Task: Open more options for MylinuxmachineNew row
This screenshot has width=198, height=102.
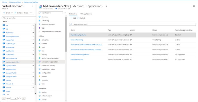Action: [33, 62]
